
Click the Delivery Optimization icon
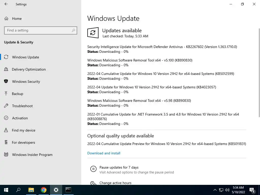[6, 69]
